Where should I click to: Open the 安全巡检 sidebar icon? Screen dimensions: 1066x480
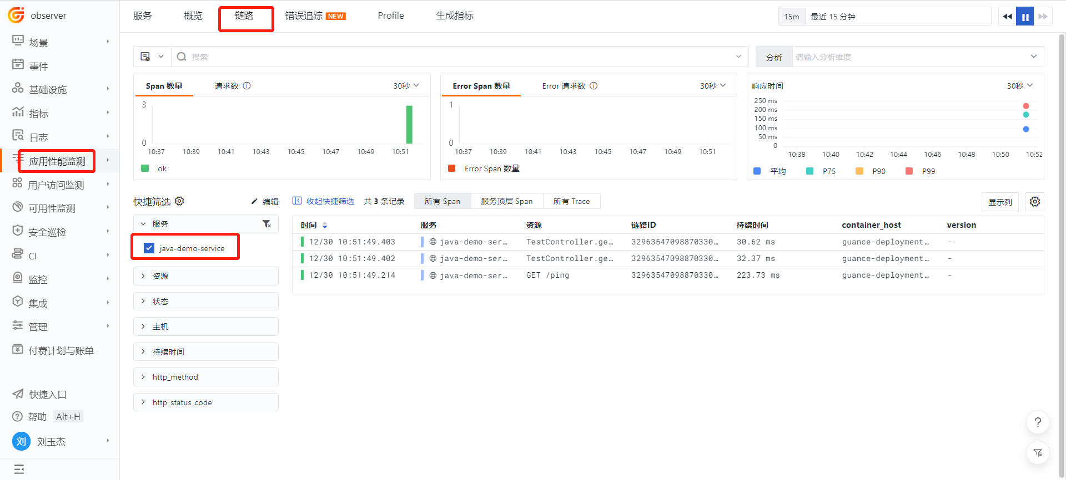(18, 231)
